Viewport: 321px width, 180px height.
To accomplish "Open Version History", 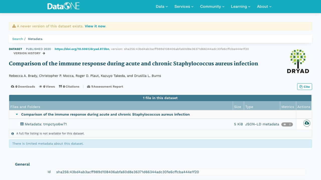I will (29, 53).
